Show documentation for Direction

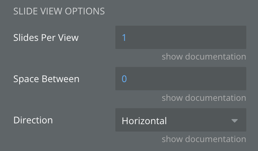[x=204, y=139]
